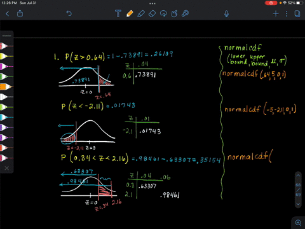Jump to the previous page with up chevron

coord(298,176)
